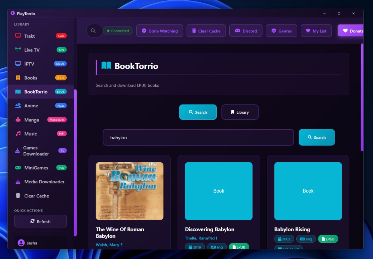Select the Search tab above the query field
Image resolution: width=373 pixels, height=259 pixels.
198,112
